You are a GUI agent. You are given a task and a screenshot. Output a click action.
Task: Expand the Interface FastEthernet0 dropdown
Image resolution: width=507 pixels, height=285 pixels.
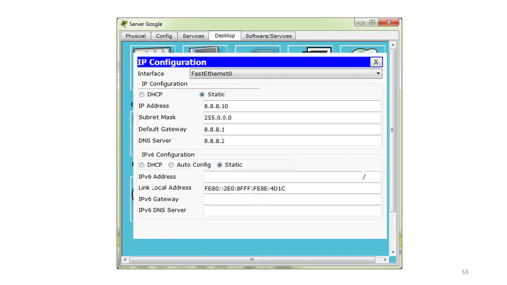(286, 74)
